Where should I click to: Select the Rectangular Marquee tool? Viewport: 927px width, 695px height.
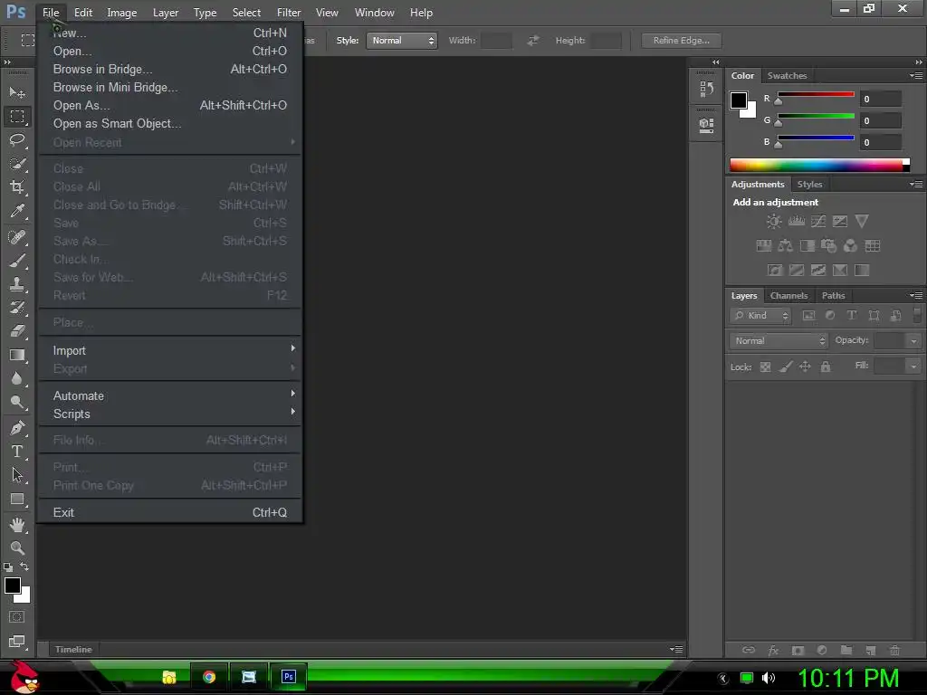17,117
